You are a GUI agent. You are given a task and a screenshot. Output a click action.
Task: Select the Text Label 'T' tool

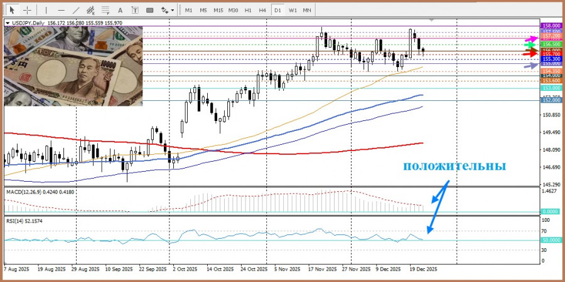pos(135,10)
